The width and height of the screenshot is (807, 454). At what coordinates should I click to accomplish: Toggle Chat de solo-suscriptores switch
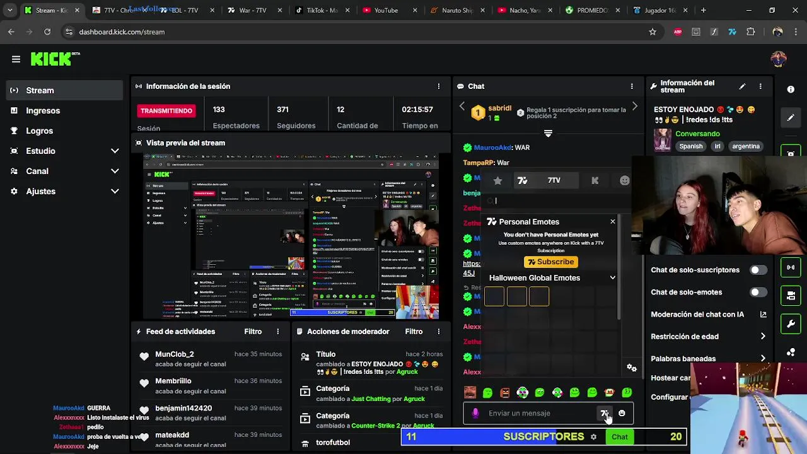pyautogui.click(x=758, y=270)
